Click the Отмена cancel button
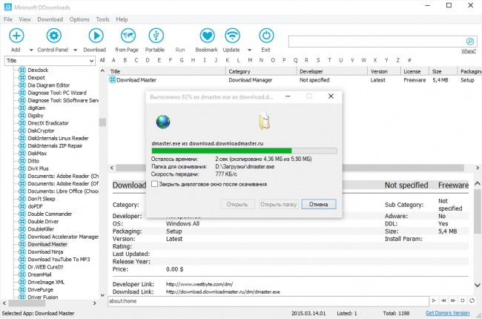Screen dimensions: 482x319 318,204
